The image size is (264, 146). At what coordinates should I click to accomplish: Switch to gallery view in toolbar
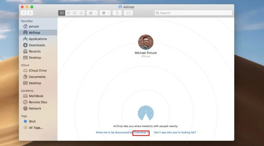click(81, 13)
